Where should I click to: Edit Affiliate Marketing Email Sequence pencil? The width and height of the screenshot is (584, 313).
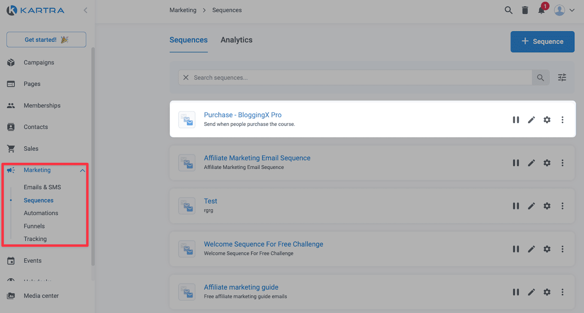[x=532, y=163]
